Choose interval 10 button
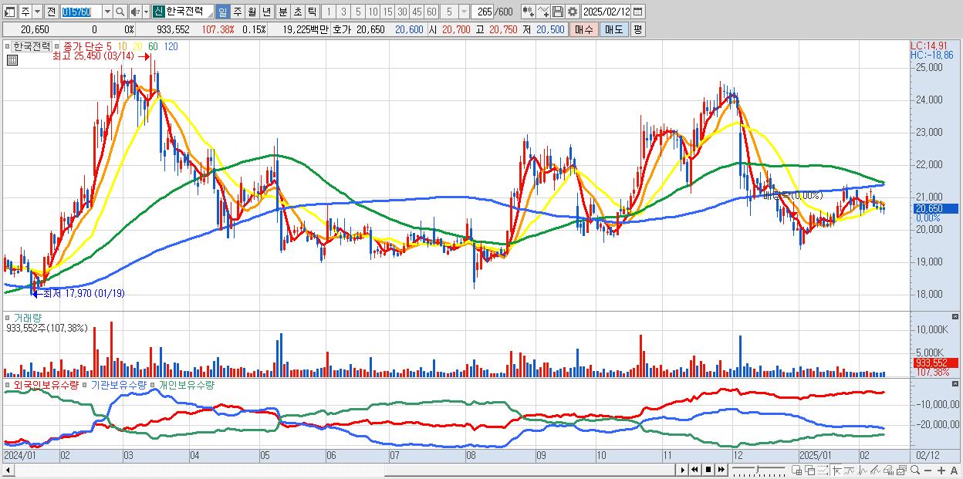963x479 pixels. [373, 12]
